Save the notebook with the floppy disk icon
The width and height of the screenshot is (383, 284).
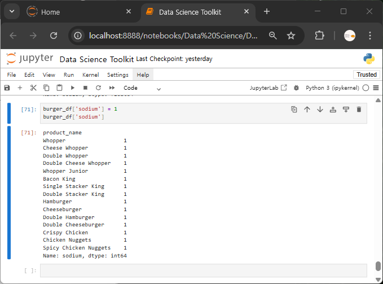point(7,88)
